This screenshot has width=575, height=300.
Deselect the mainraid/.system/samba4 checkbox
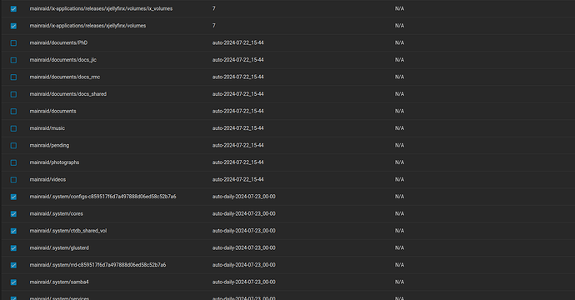pos(13,282)
